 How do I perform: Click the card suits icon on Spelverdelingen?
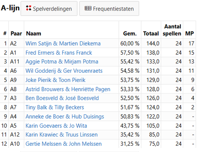[29, 8]
